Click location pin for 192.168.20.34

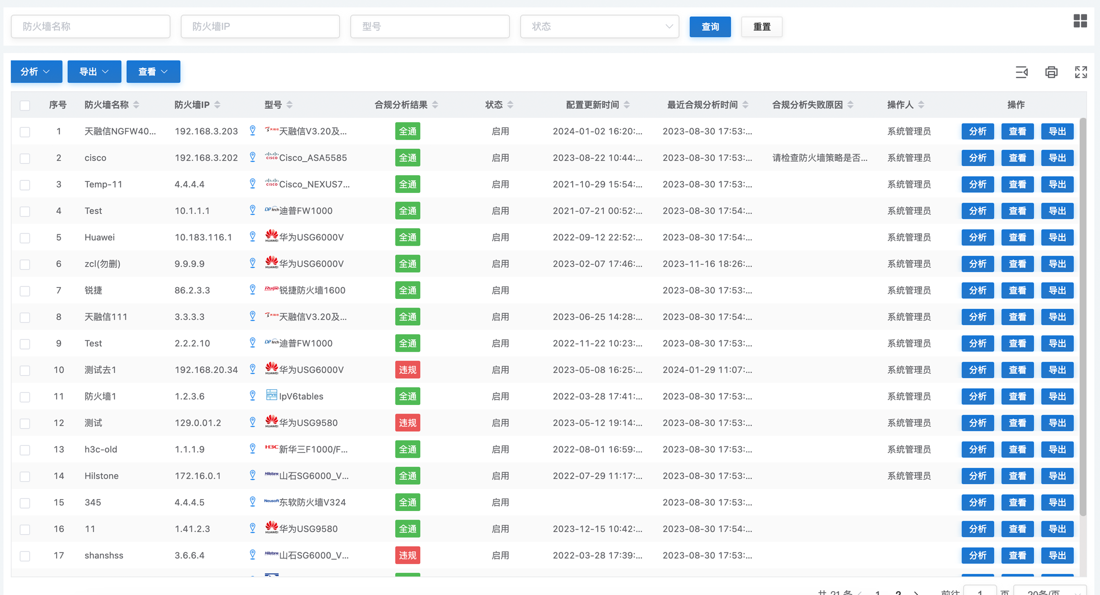(253, 369)
